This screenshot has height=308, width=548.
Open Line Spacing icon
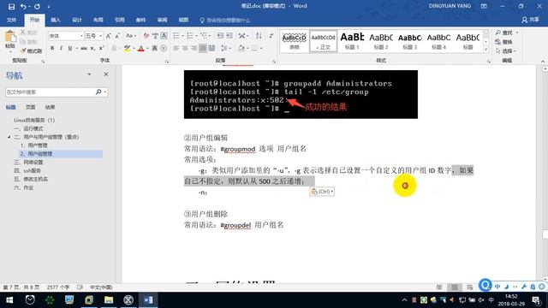click(224, 48)
